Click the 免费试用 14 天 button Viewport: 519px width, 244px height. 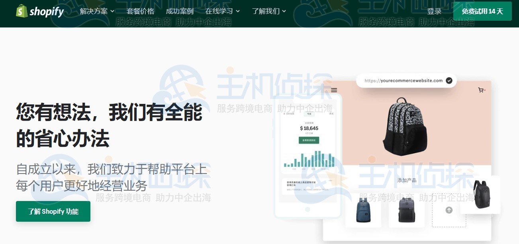[x=482, y=11]
